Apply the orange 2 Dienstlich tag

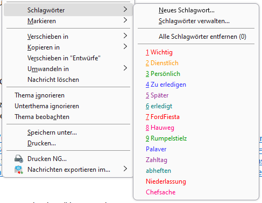point(162,63)
